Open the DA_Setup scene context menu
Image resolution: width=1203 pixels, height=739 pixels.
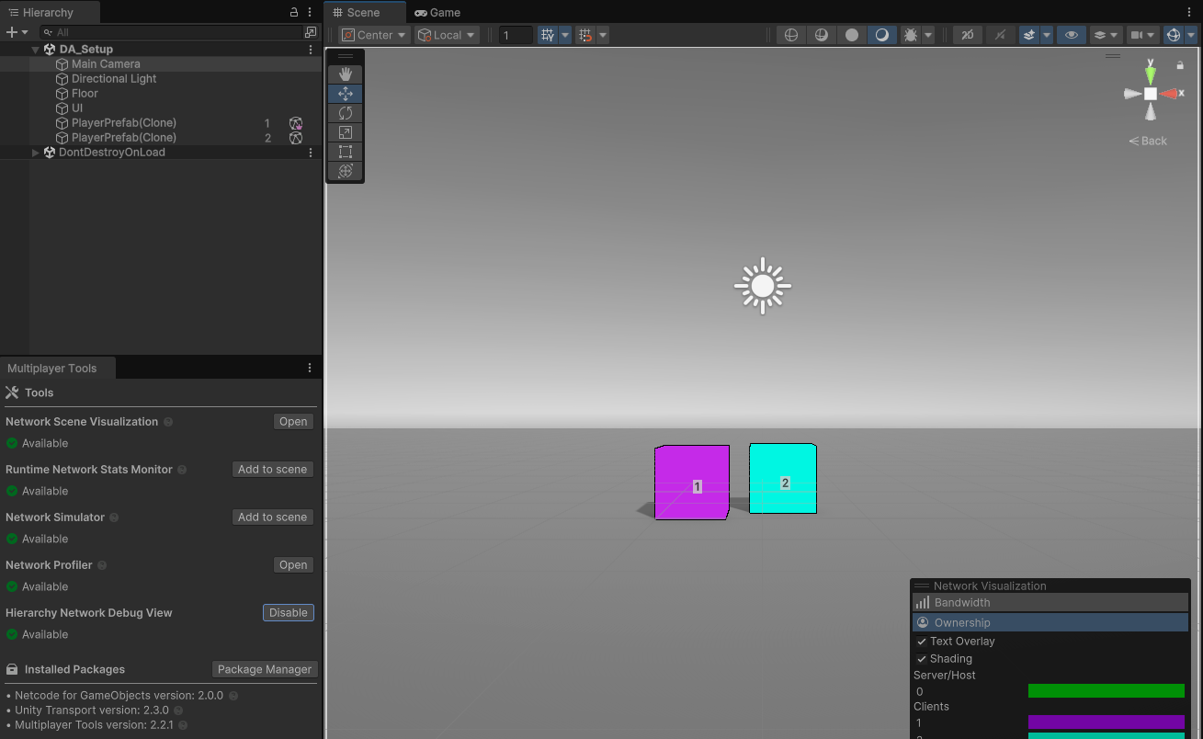[x=311, y=50]
